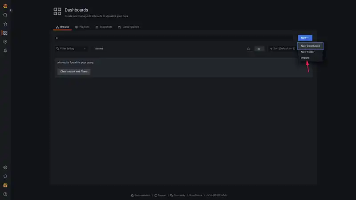Viewport: 356px width, 200px height.
Task: Expand the sidebar navigation chevron
Action: pos(10,10)
